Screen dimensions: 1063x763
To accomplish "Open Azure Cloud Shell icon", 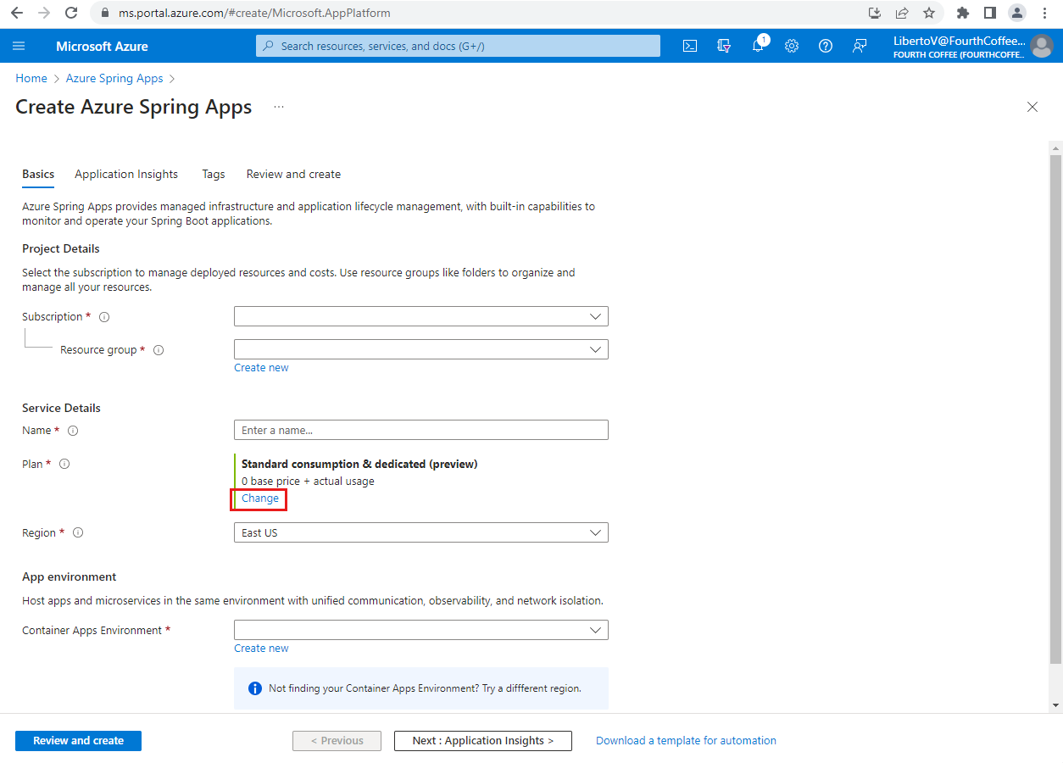I will 690,46.
